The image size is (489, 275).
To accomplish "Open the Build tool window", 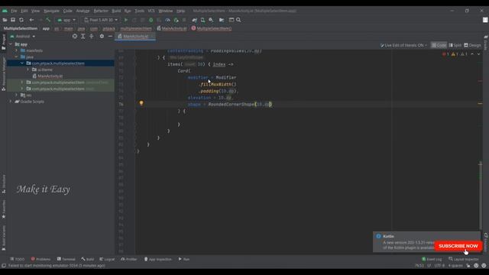I will click(x=87, y=259).
